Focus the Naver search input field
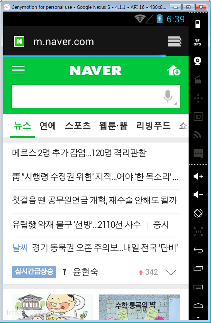211x323 pixels. tap(87, 96)
